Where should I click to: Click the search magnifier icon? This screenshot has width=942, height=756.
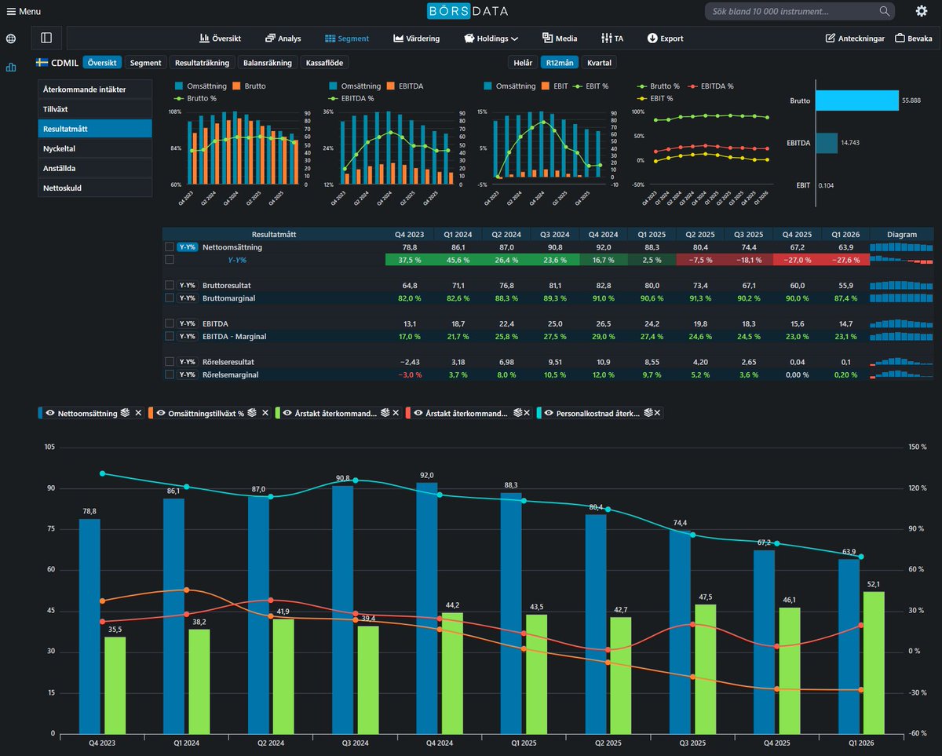click(x=885, y=11)
